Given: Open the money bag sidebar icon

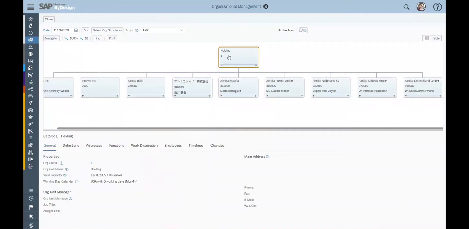Looking at the screenshot, I should coord(31,103).
